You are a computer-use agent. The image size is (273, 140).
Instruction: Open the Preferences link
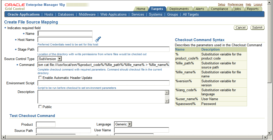coord(236,5)
